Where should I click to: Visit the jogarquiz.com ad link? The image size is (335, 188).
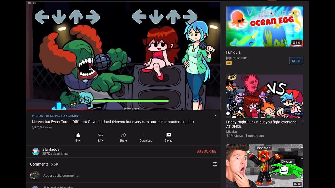(237, 58)
